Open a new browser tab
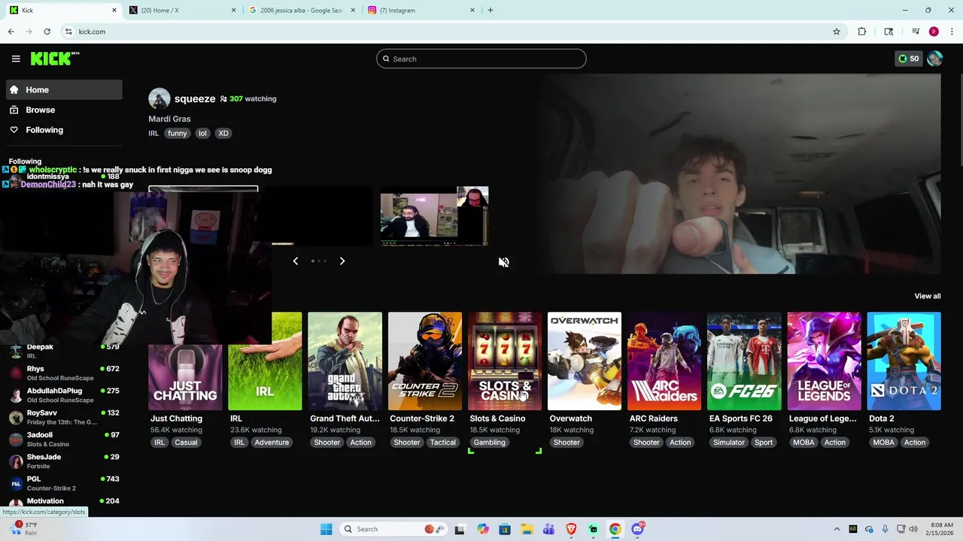The image size is (963, 541). (x=491, y=11)
